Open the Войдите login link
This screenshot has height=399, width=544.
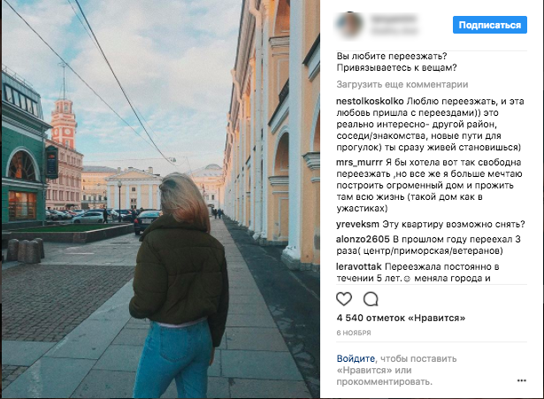pos(356,358)
